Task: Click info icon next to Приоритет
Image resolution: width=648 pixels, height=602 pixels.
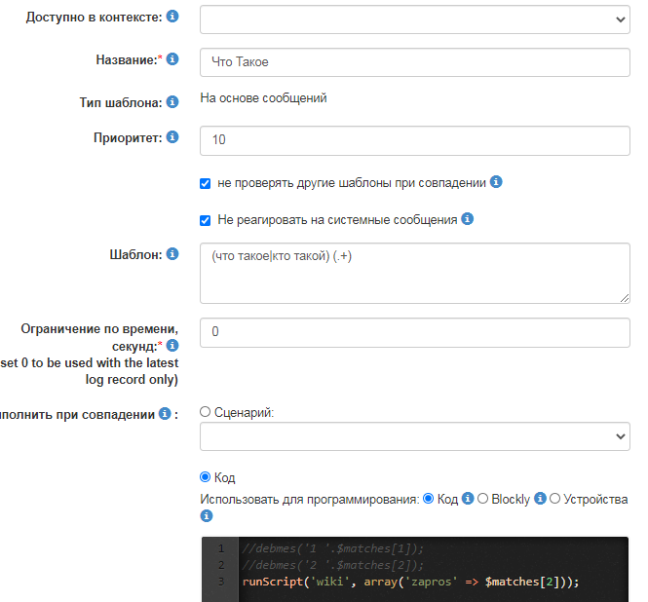Action: pyautogui.click(x=172, y=137)
